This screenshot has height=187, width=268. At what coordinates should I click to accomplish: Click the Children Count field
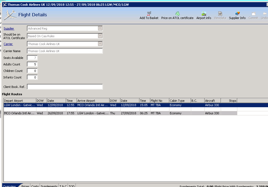[32, 71]
